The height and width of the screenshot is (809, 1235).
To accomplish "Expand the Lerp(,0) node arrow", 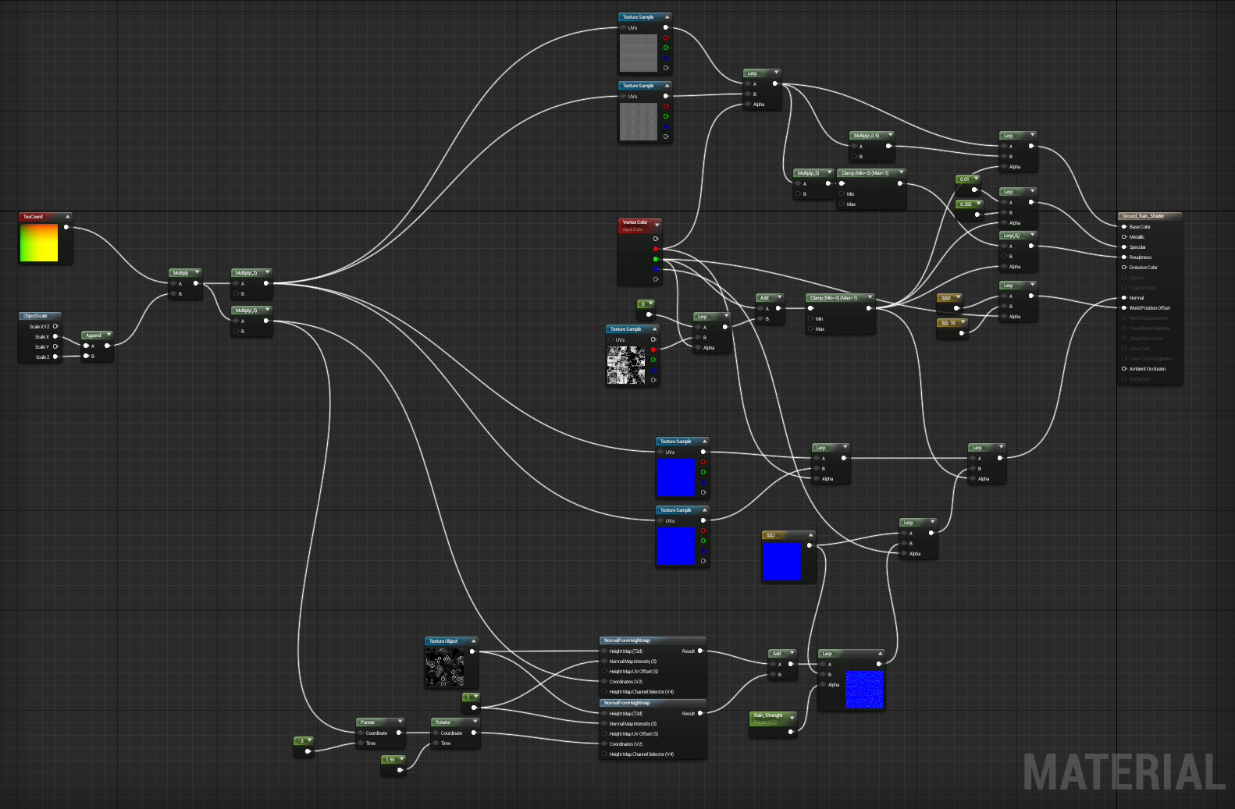I will pos(1032,235).
